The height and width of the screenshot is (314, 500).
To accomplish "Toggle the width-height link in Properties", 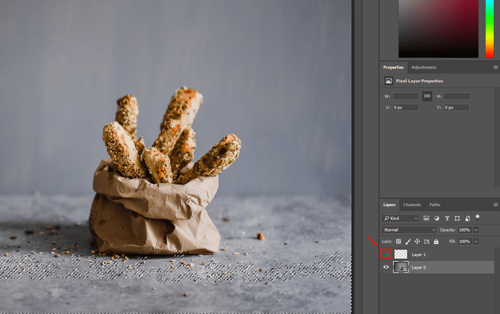I will [x=427, y=96].
